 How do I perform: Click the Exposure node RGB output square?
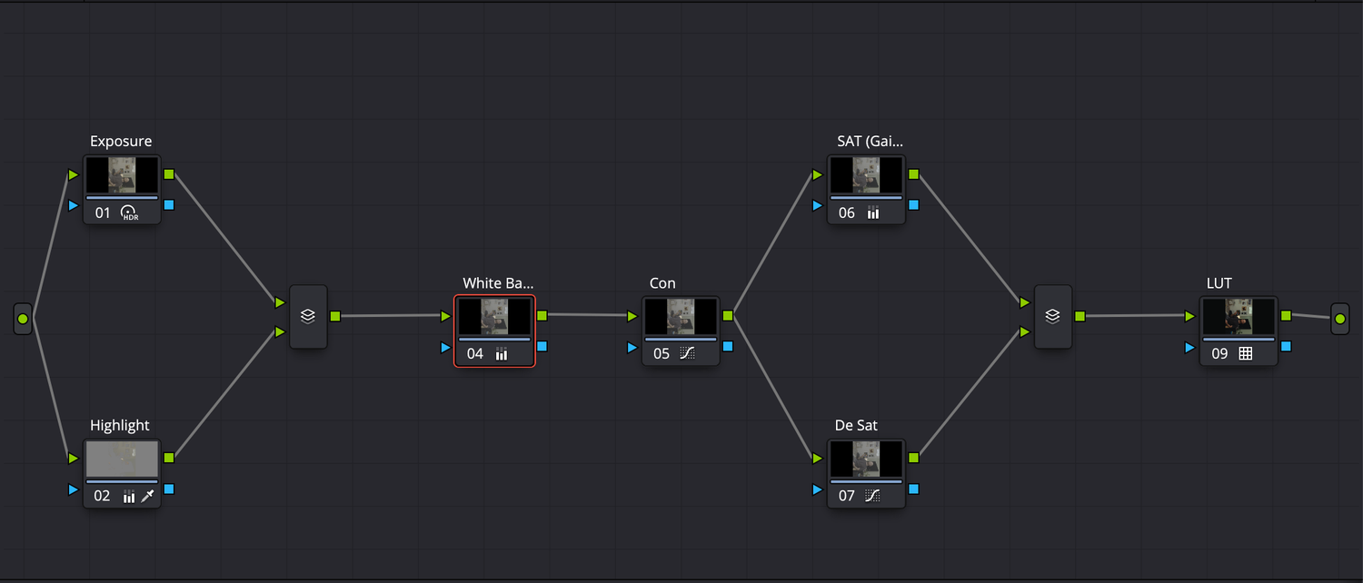(169, 174)
